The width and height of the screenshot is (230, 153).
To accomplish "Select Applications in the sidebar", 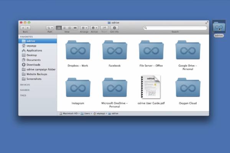I will pos(34,50).
